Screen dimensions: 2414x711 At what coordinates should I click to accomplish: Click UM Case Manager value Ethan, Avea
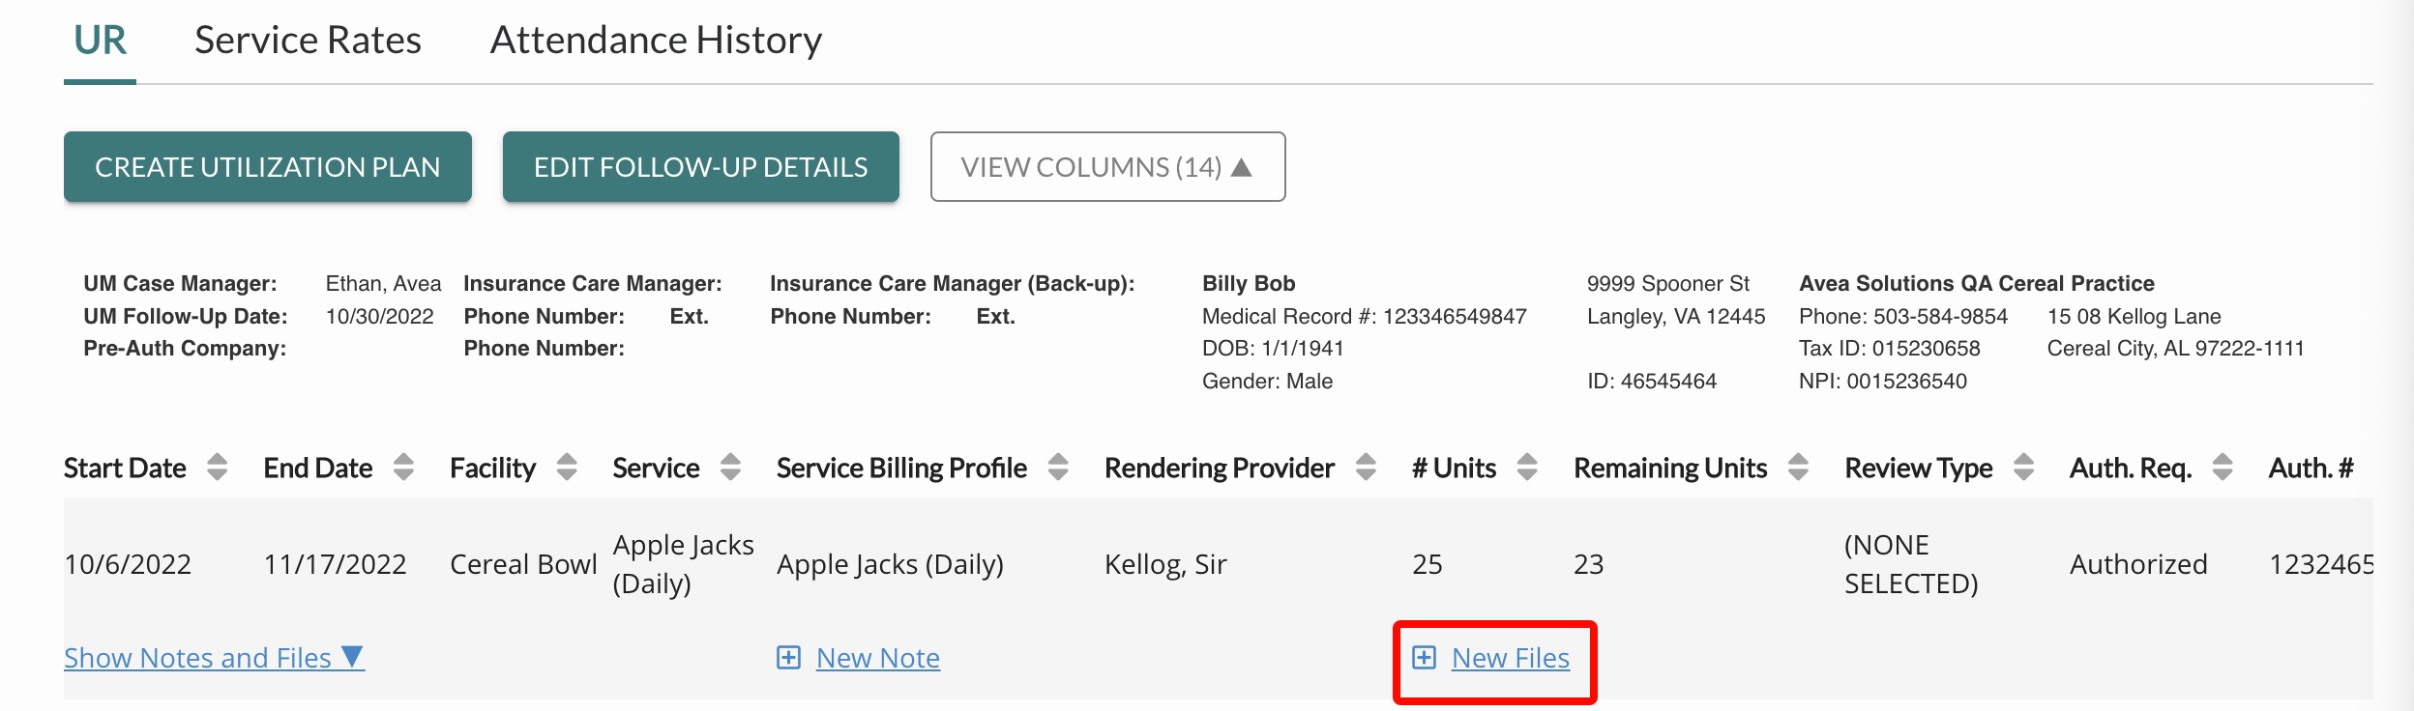(x=383, y=283)
